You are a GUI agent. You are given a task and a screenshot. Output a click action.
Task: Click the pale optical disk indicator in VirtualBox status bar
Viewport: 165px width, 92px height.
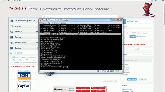pyautogui.click(x=100, y=71)
